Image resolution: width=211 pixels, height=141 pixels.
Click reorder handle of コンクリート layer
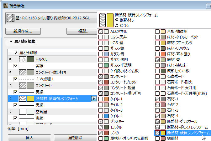10,85
